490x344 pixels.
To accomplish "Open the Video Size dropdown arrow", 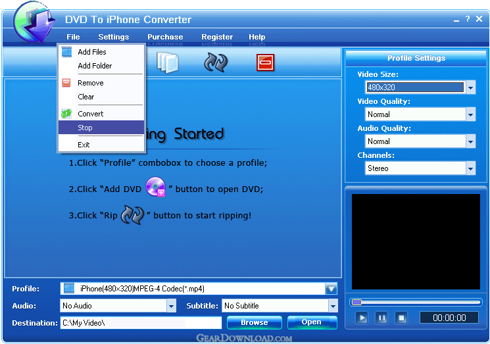I will point(471,87).
